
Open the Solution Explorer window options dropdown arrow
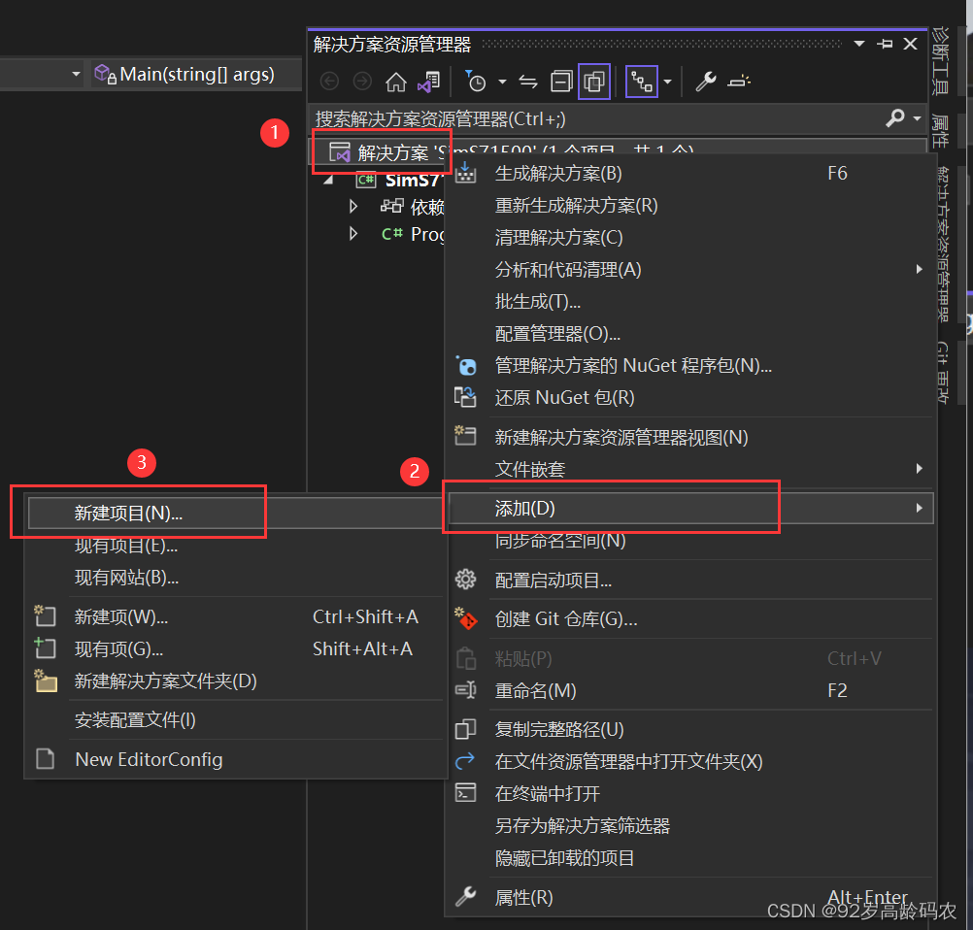pyautogui.click(x=859, y=44)
